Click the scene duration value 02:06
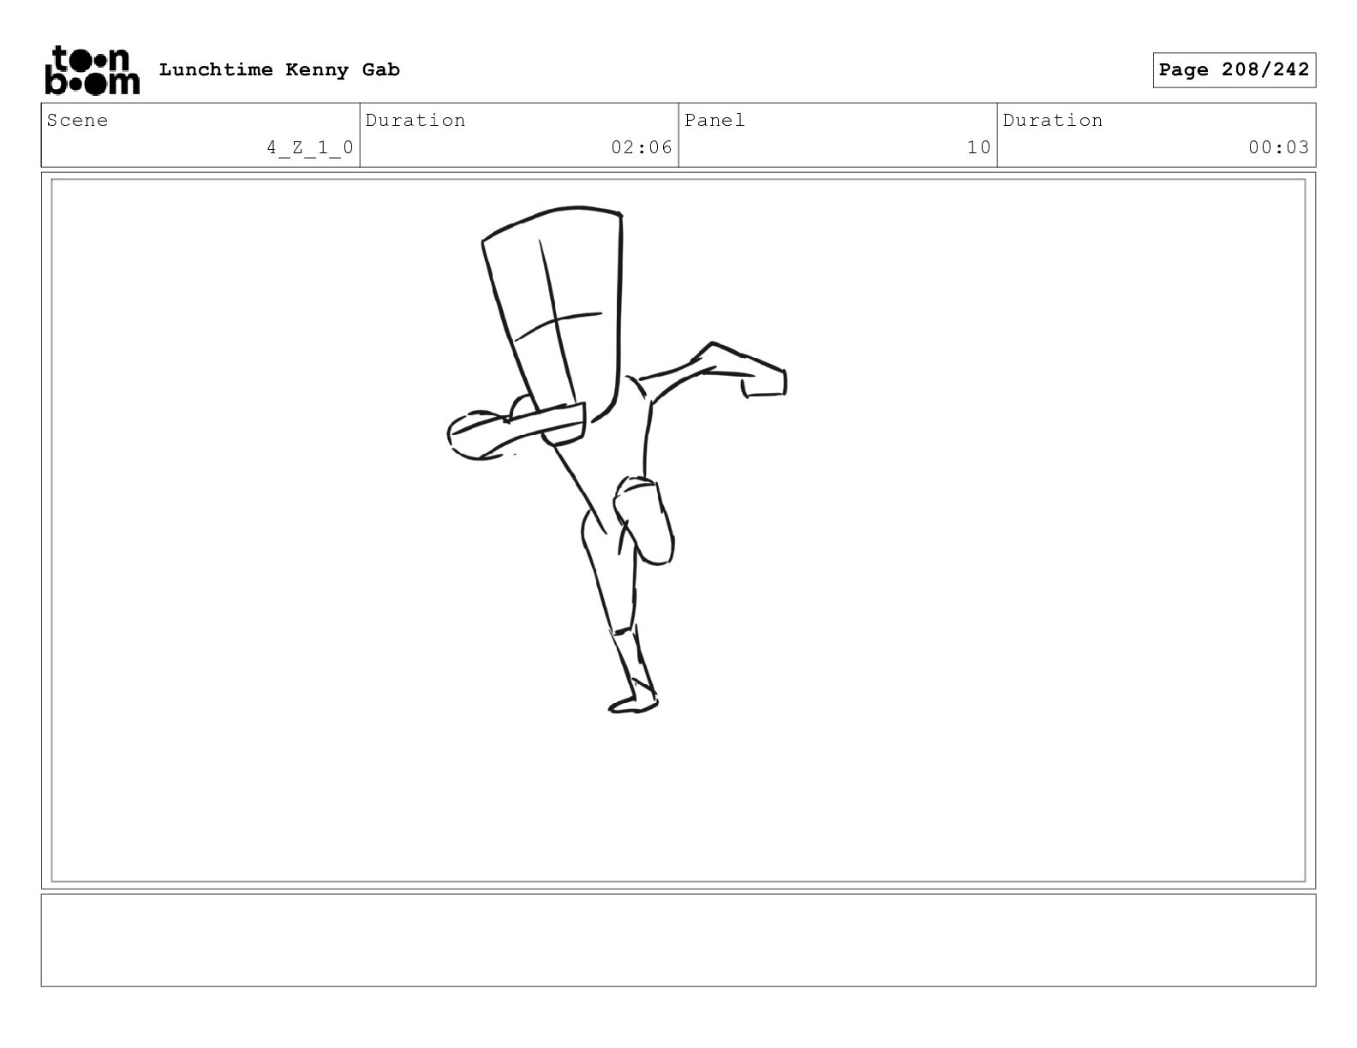 (x=642, y=147)
